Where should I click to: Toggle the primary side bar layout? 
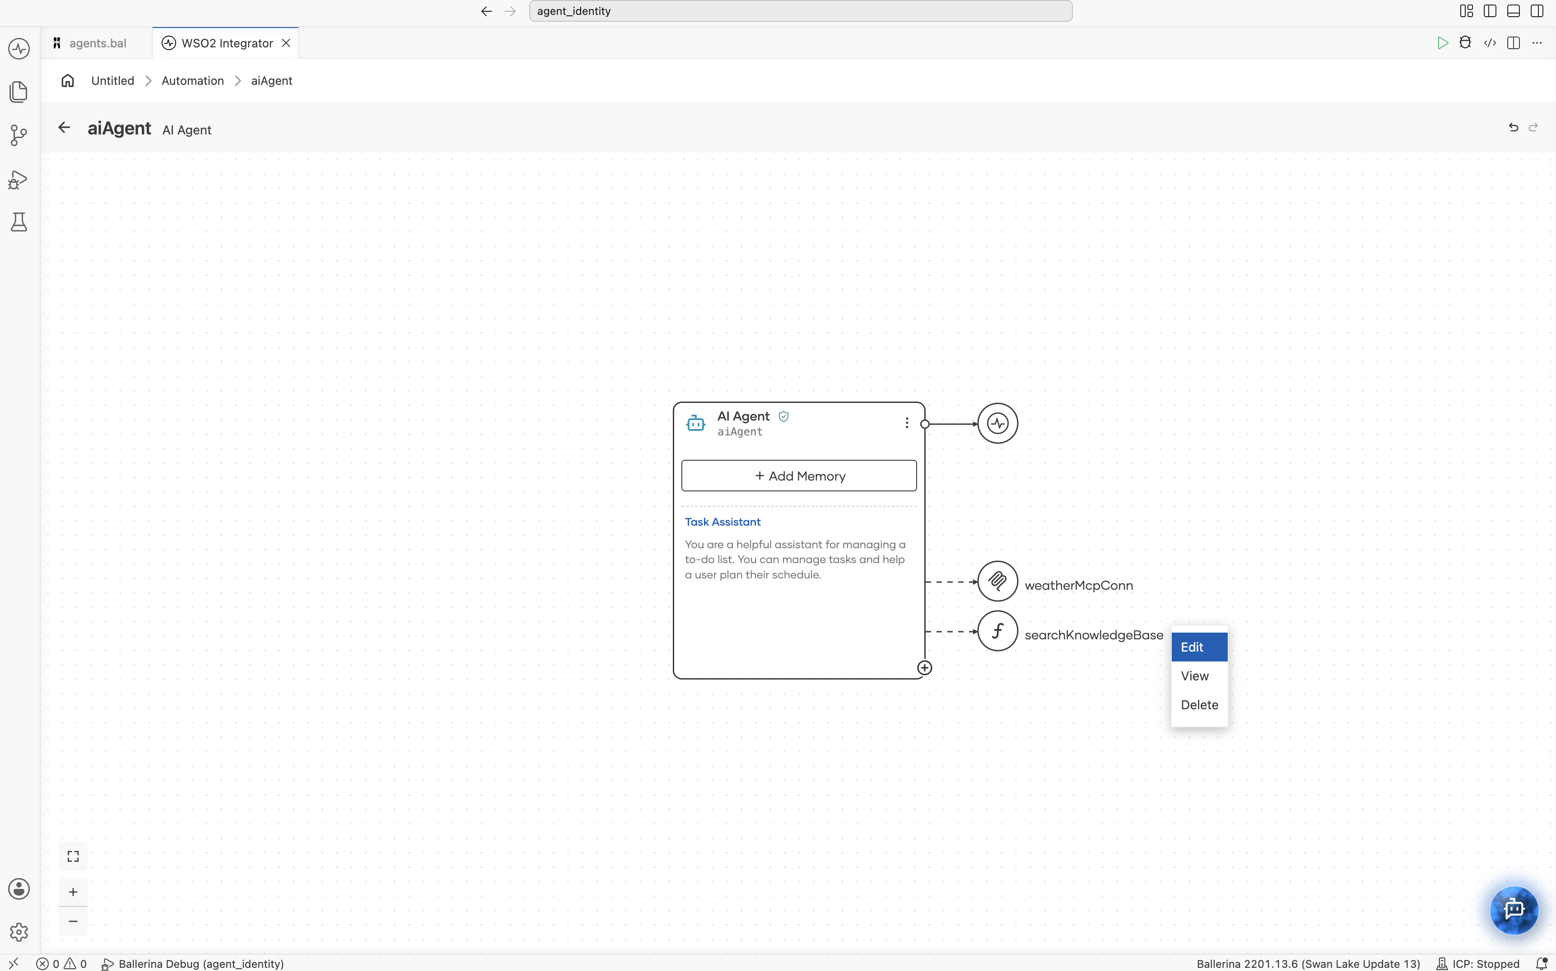[1490, 11]
